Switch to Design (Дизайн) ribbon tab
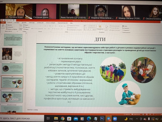 tap(24, 23)
